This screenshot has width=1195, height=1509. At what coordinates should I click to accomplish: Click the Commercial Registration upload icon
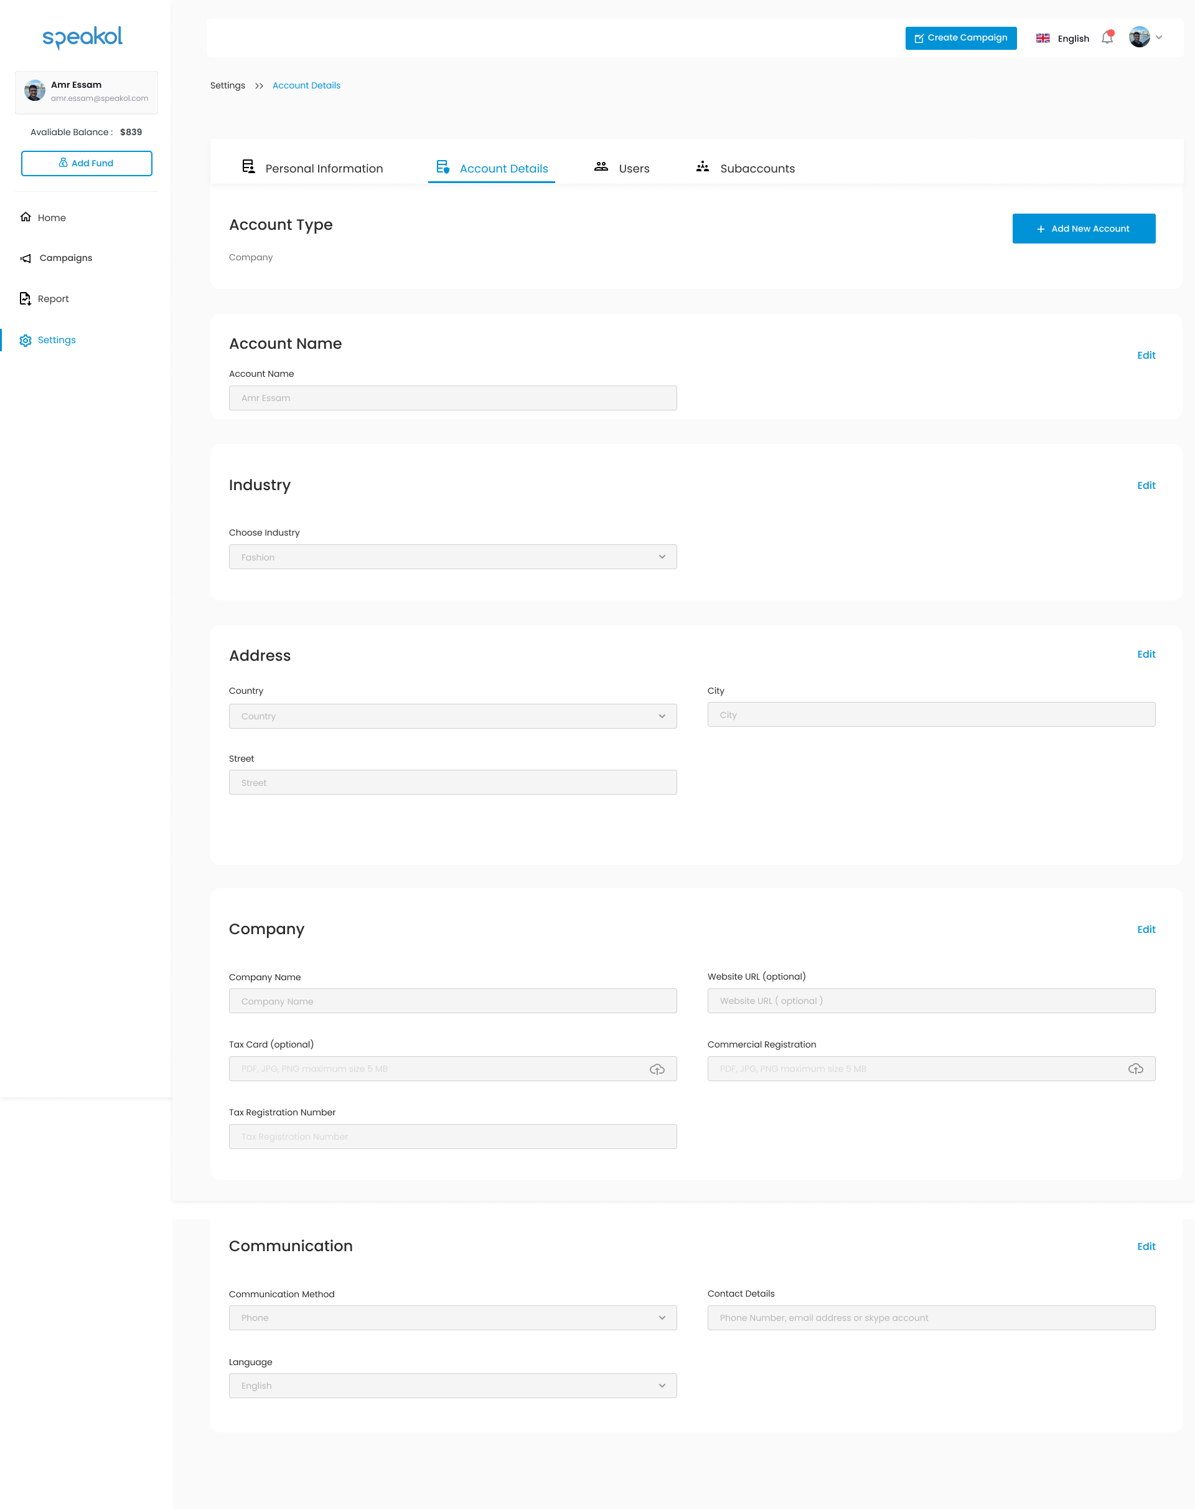click(x=1135, y=1069)
